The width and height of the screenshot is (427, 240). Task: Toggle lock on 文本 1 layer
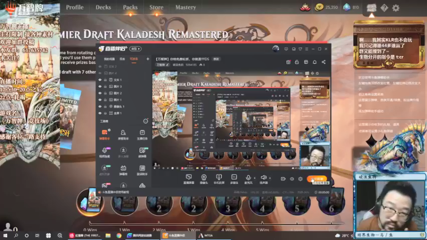tap(105, 79)
